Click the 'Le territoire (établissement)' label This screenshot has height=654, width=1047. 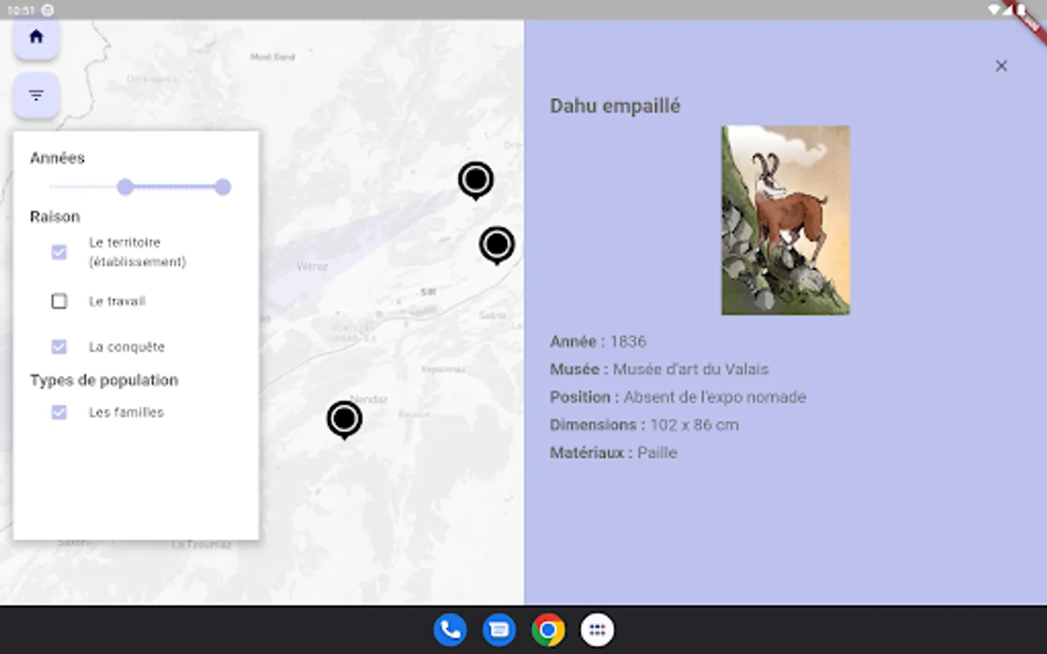click(x=137, y=252)
